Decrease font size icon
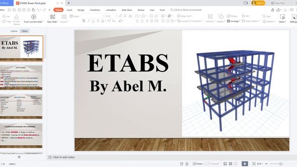The width and height of the screenshot is (297, 167). coord(125,16)
